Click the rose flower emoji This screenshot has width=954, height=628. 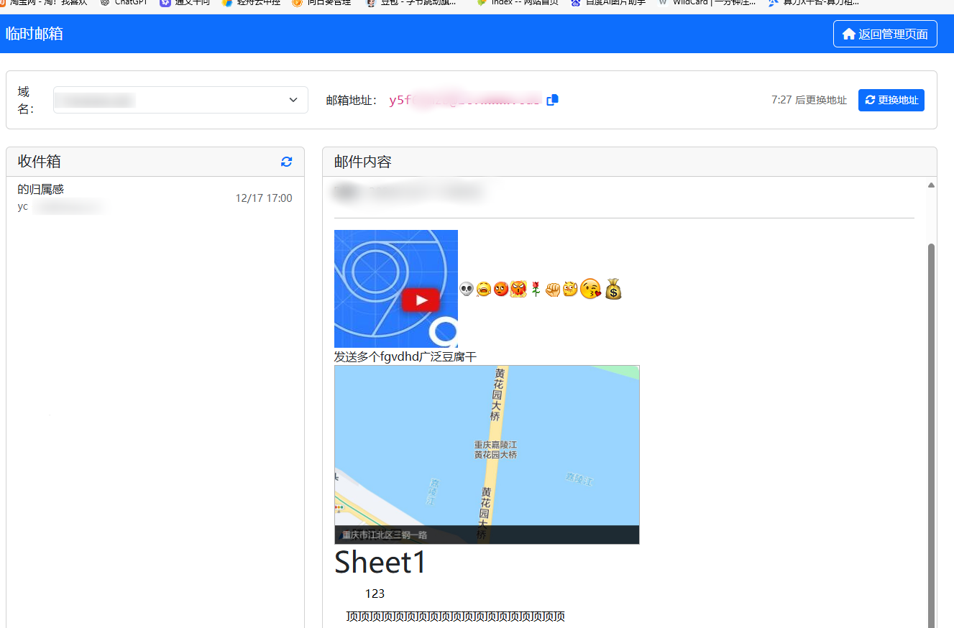(536, 289)
